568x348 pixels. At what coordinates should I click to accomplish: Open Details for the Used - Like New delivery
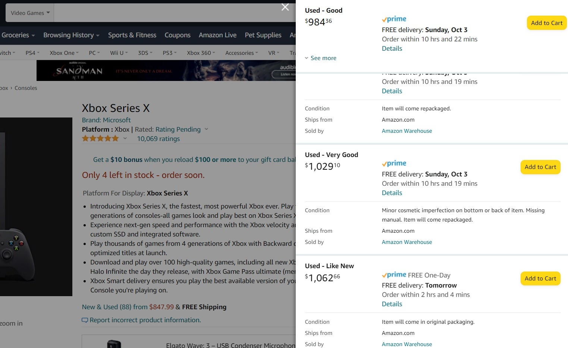pos(392,304)
